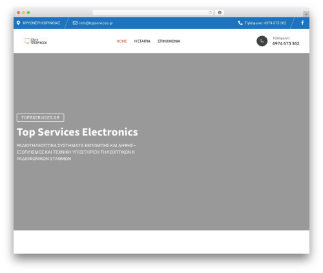
Task: Click the phone handset icon in blue bar
Action: tap(240, 23)
